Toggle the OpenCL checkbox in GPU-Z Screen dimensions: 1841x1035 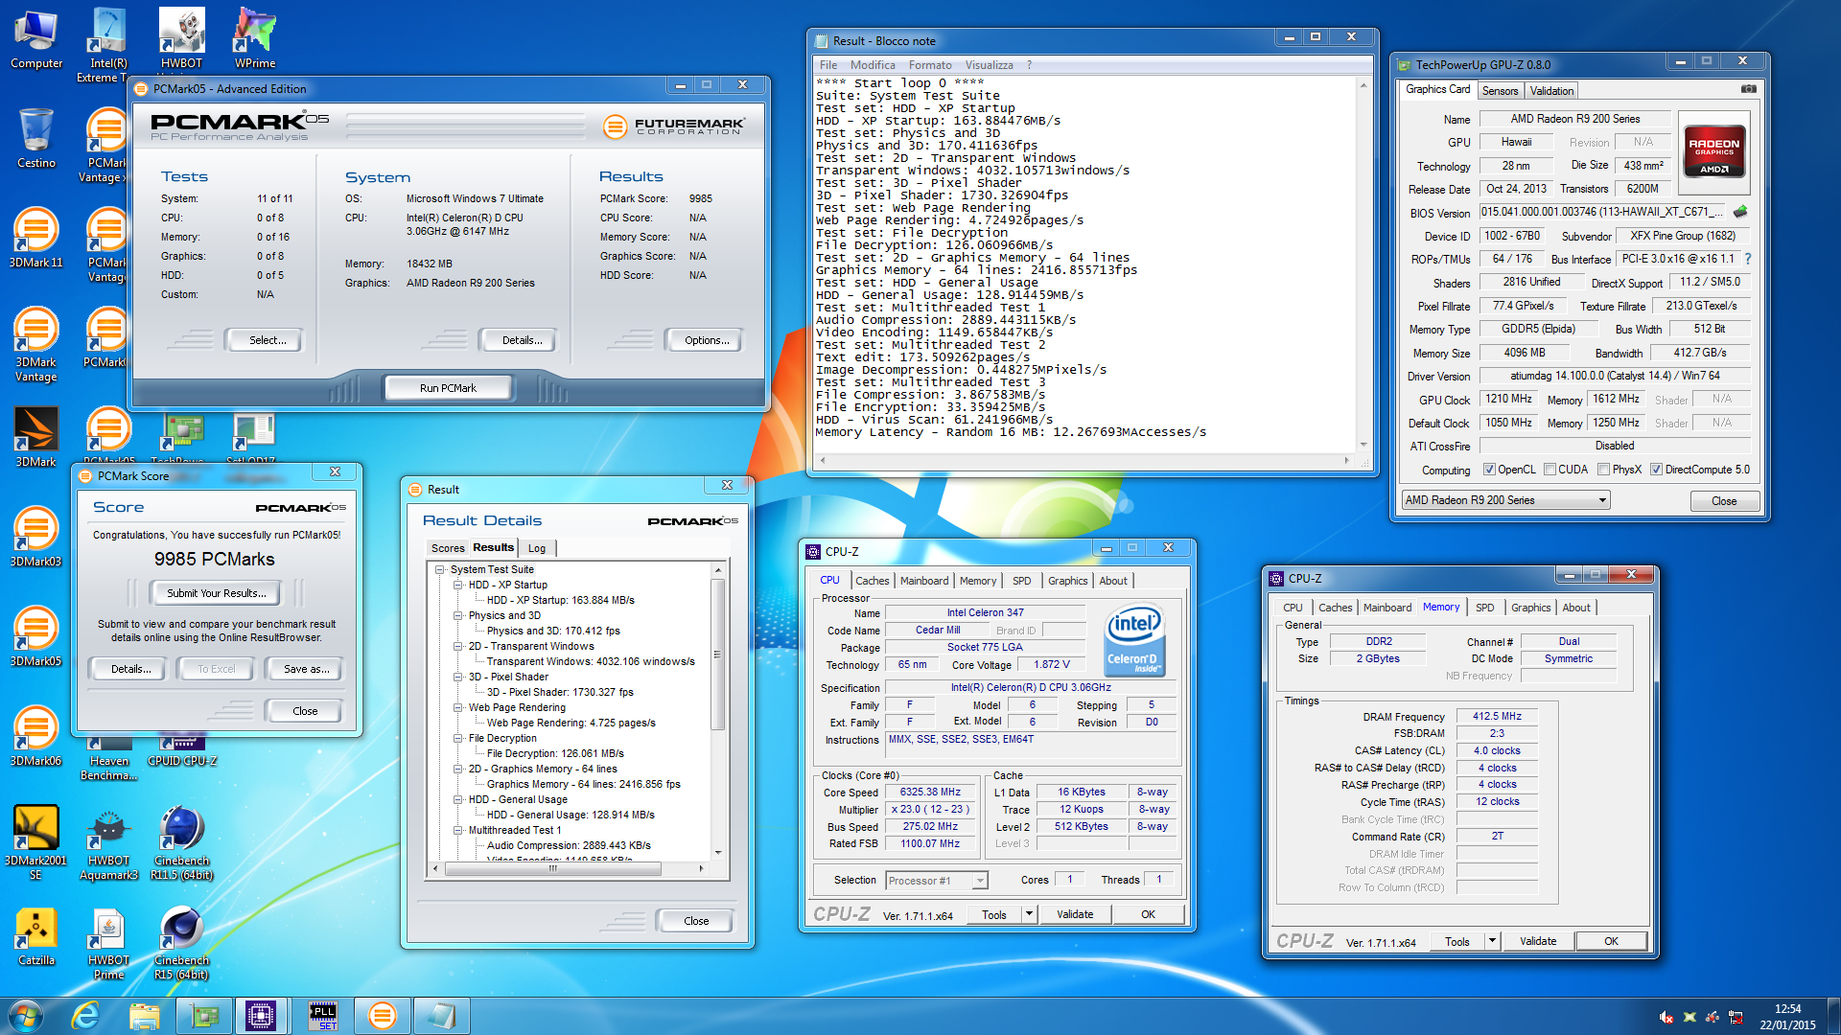(1489, 470)
